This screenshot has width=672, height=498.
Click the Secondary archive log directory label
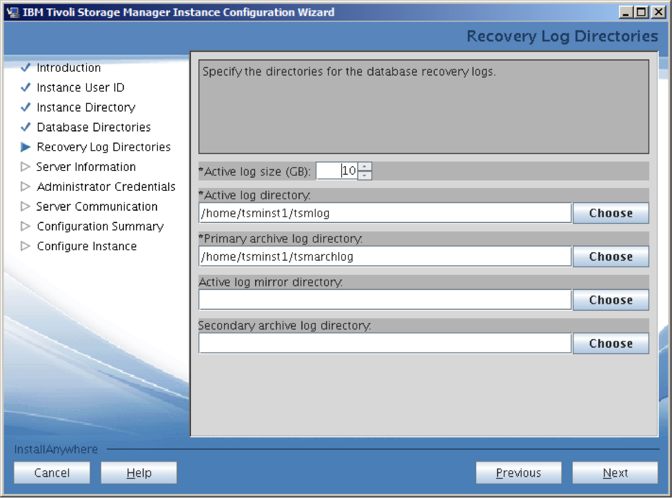pos(285,325)
